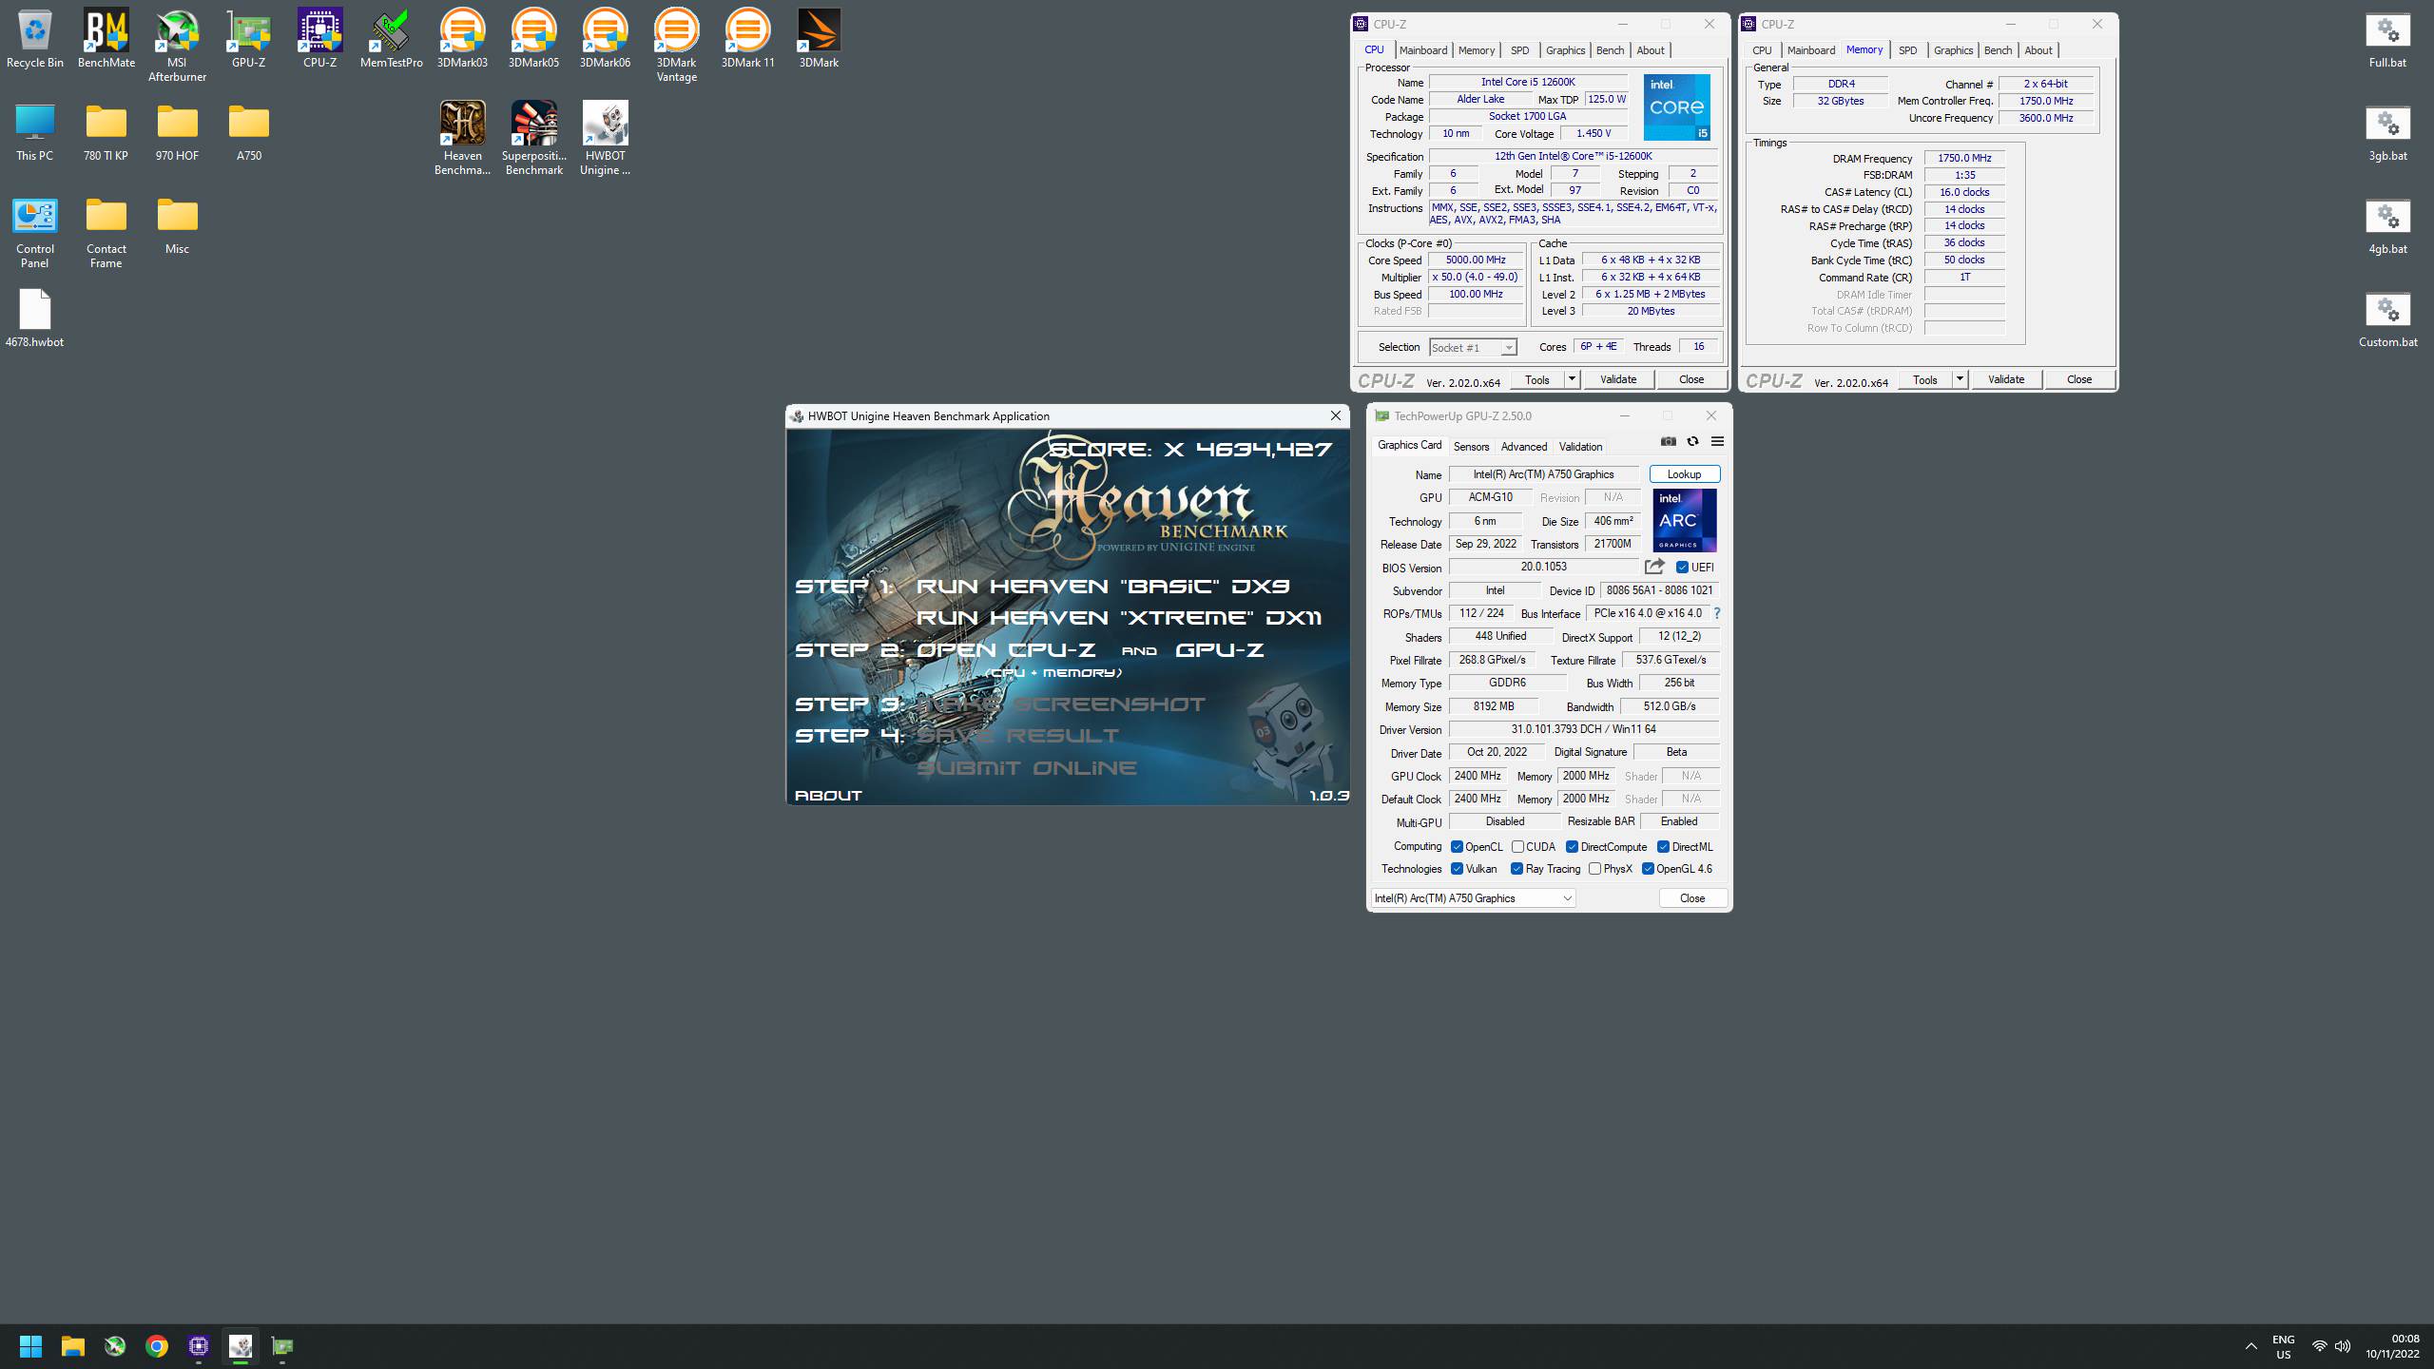This screenshot has width=2434, height=1369.
Task: Select the Recycle Bin icon
Action: (34, 39)
